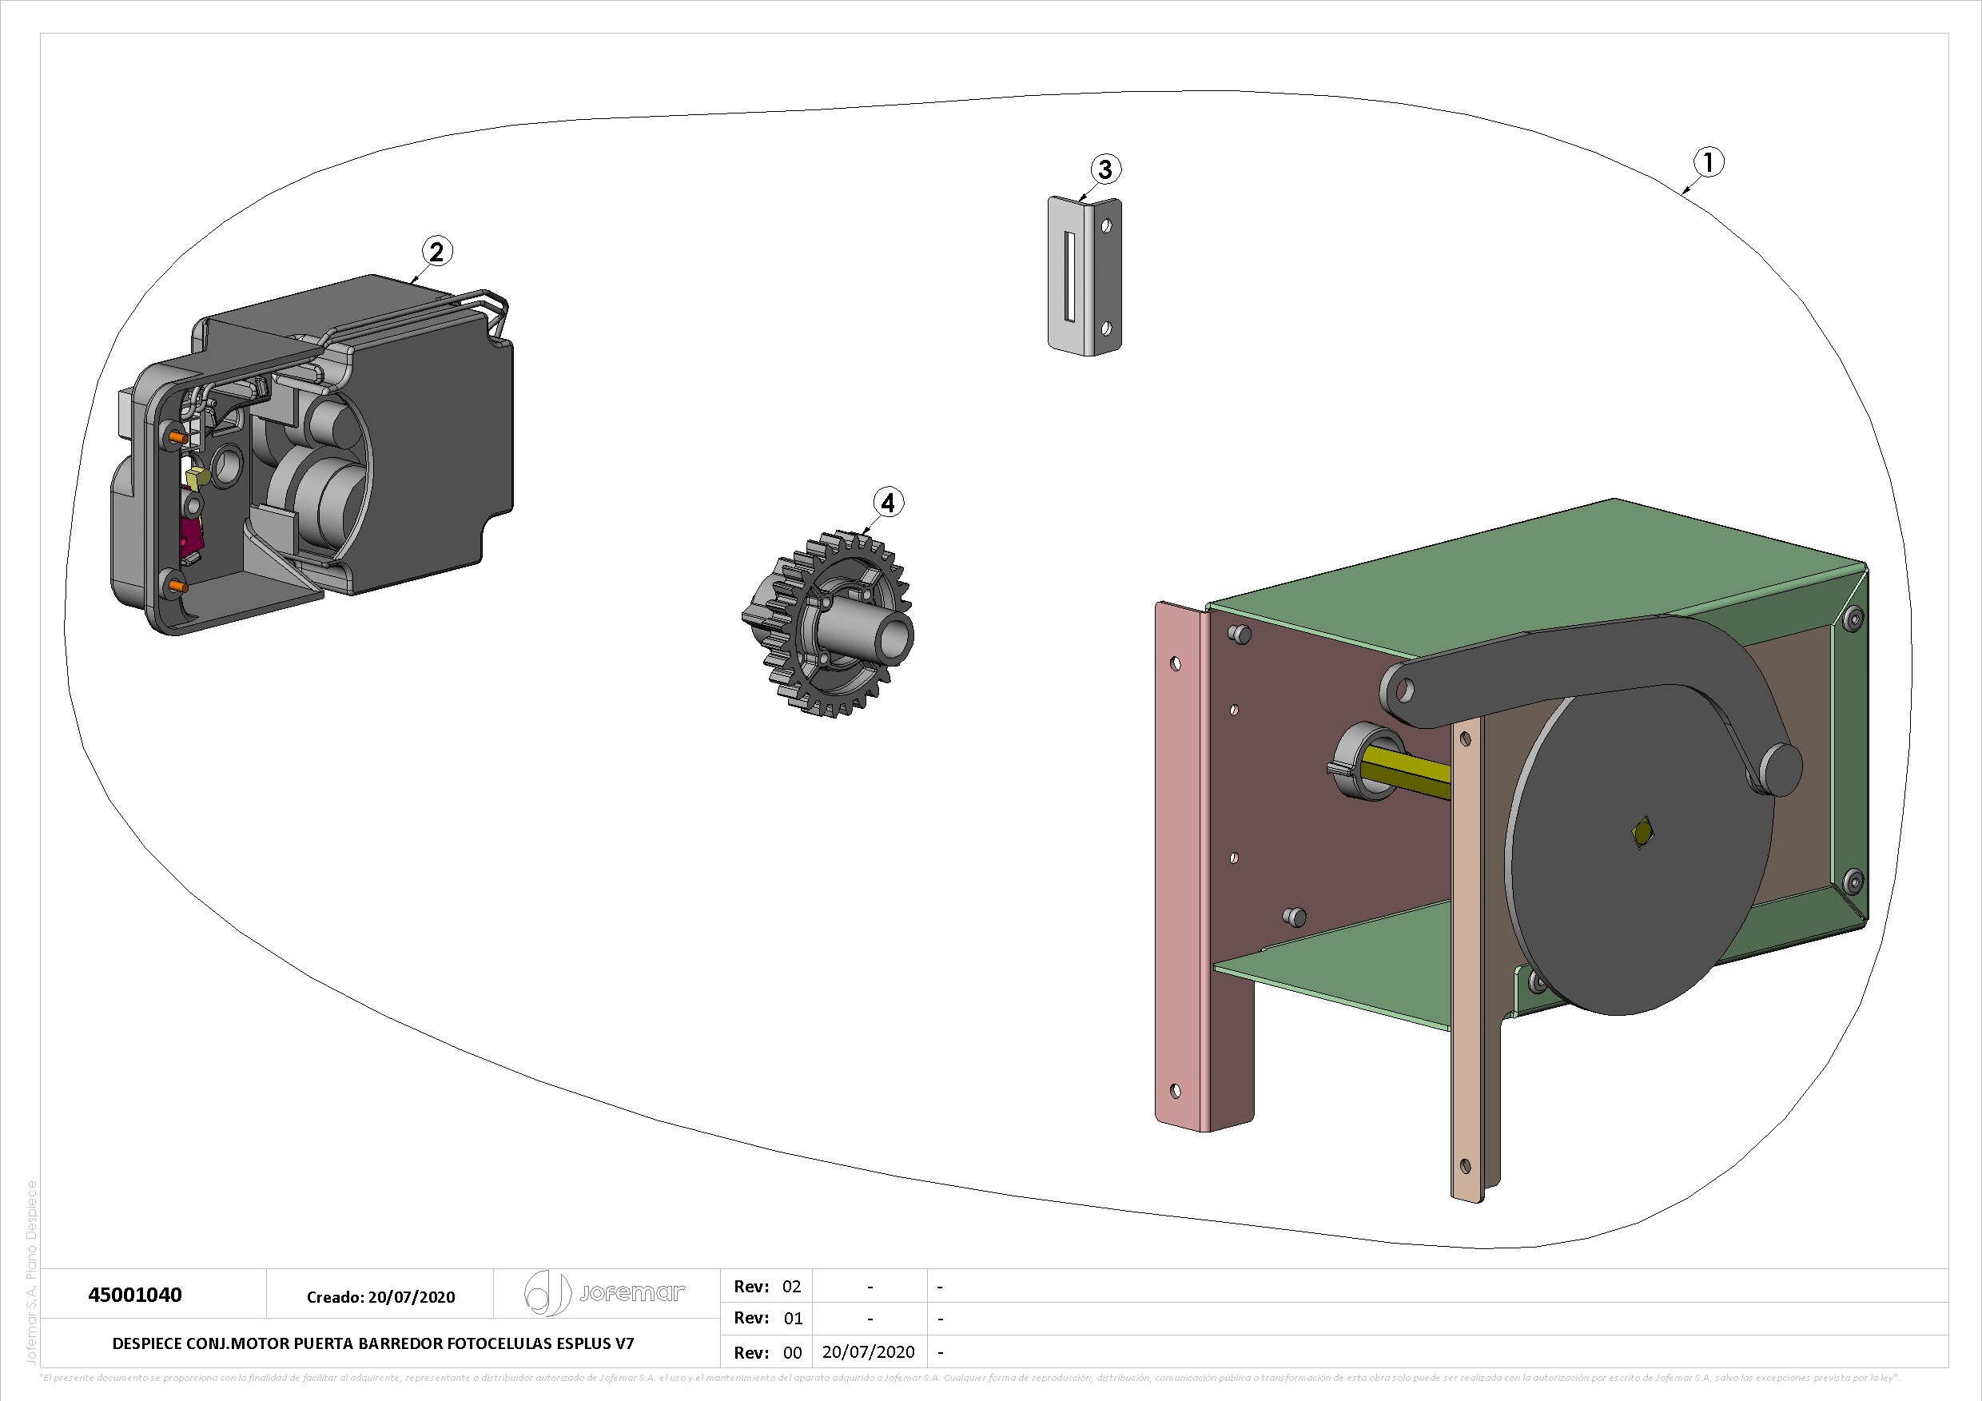
Task: Click the drawing title "DESPIECE CONJ.MOTOR PUERTA BARREDOR..."
Action: click(x=373, y=1343)
